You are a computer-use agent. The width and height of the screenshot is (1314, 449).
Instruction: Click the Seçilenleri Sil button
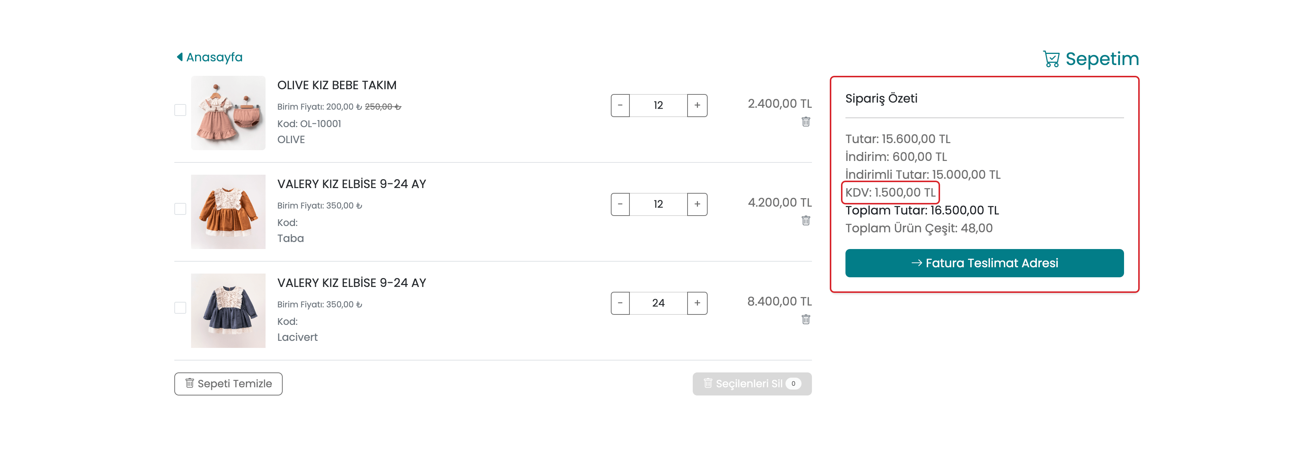pos(751,384)
